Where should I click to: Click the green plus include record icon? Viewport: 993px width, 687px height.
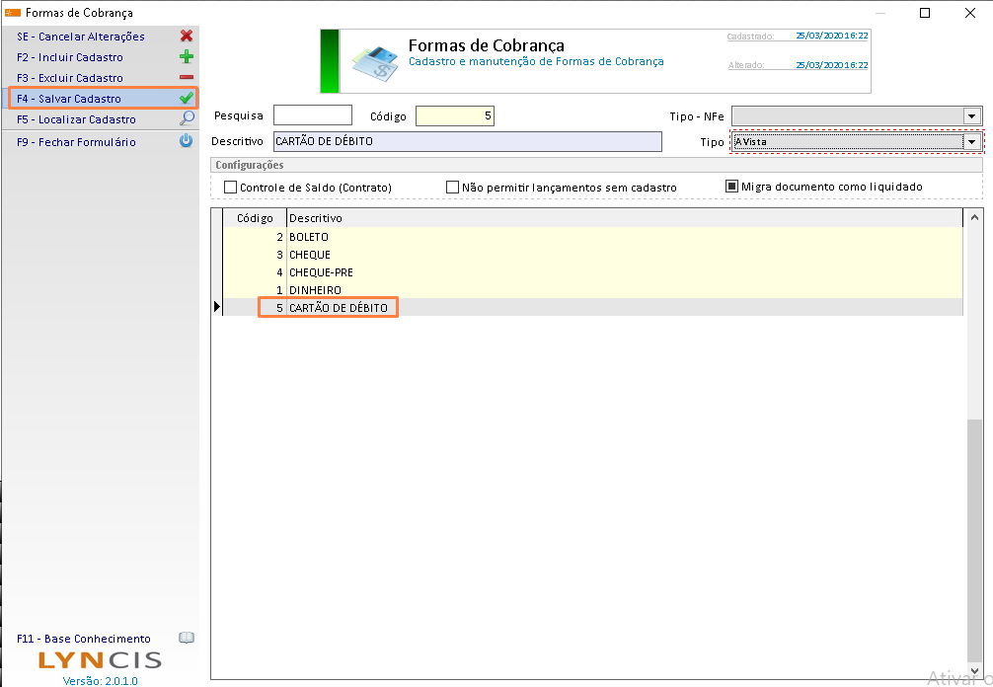click(x=186, y=57)
